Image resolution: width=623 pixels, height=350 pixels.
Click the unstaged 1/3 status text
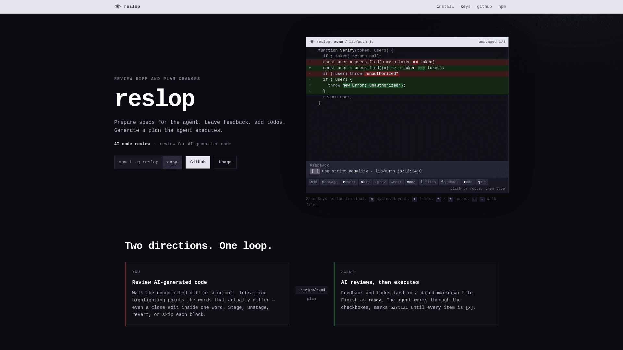tap(492, 42)
